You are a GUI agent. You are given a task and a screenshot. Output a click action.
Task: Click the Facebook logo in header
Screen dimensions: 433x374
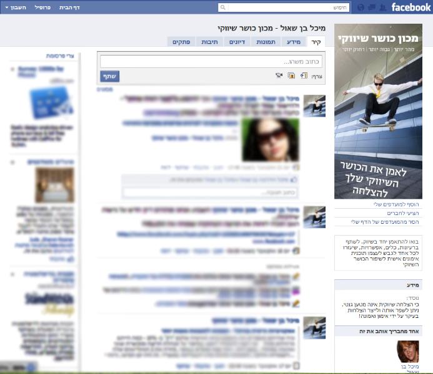pyautogui.click(x=411, y=7)
